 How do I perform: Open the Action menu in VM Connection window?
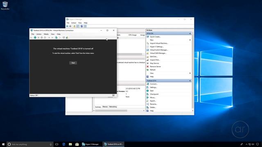click(39, 34)
